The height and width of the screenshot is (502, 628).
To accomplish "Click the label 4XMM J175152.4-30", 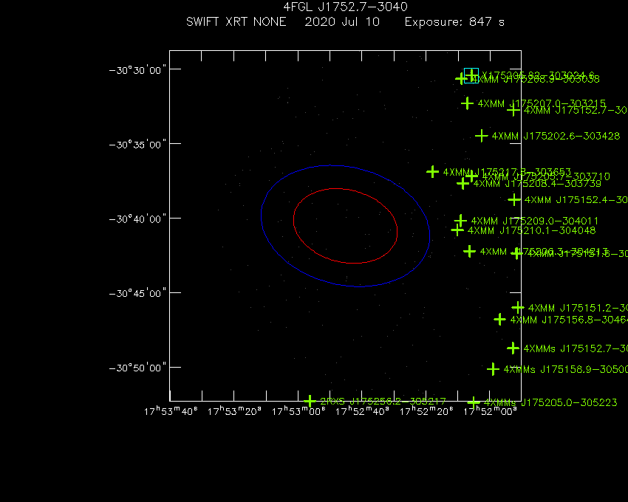I will [576, 200].
